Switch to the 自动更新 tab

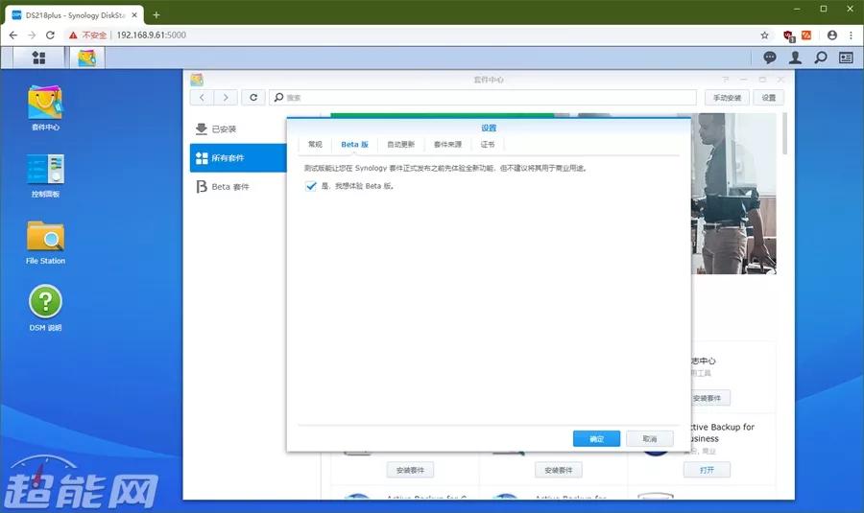[400, 144]
